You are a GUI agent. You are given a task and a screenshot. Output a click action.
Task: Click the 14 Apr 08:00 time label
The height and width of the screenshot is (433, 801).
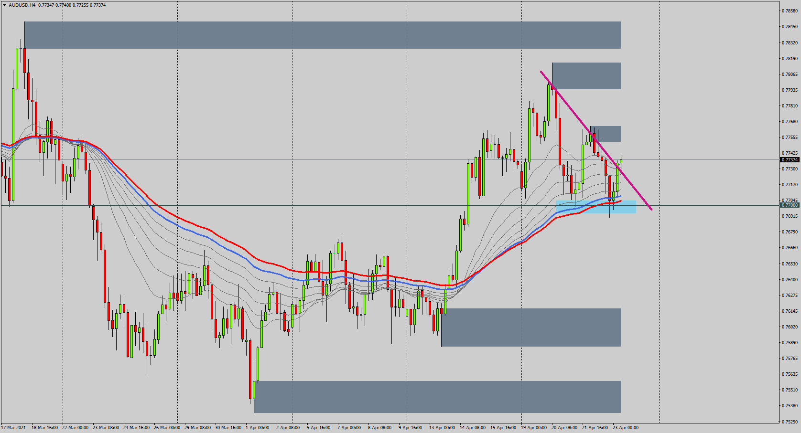coord(473,428)
